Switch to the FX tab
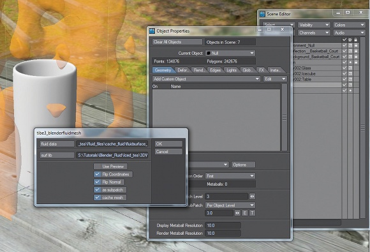 point(262,70)
